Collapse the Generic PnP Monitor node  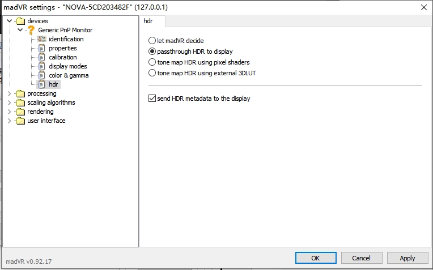(20, 30)
